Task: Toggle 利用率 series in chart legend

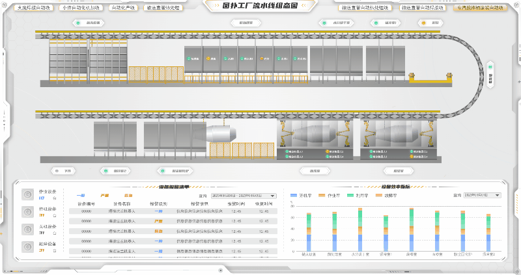Action: tap(358, 196)
